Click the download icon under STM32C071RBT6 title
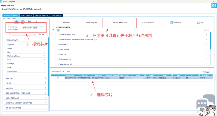 click(58, 30)
